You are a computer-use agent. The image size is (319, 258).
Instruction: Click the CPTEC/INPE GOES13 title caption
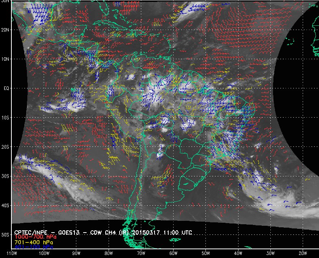[103, 233]
